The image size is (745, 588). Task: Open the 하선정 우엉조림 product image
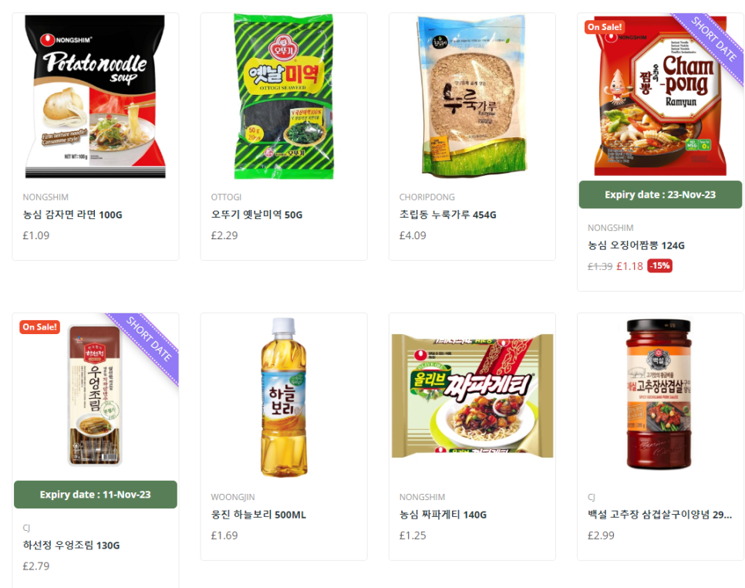[95, 396]
